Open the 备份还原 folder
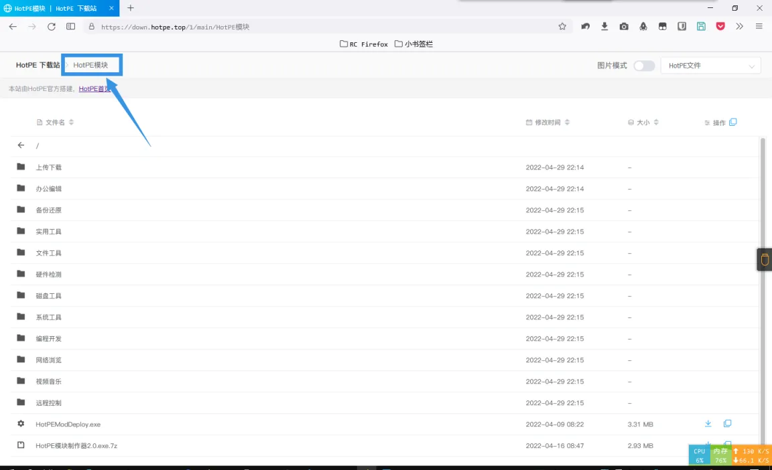 click(x=49, y=210)
